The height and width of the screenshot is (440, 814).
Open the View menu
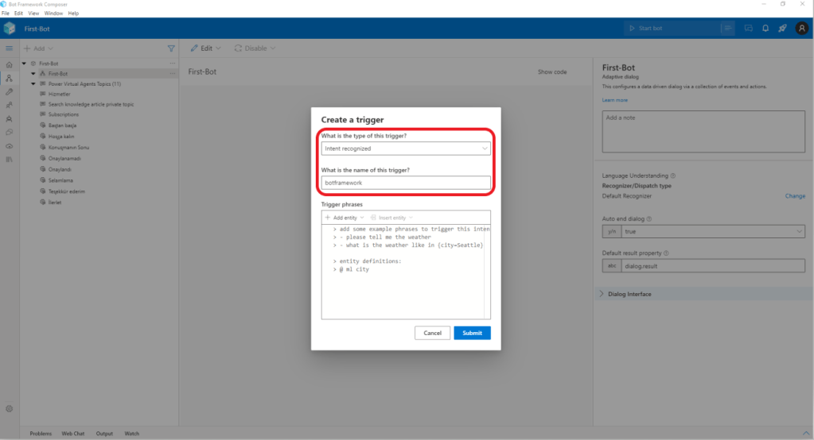(x=33, y=14)
